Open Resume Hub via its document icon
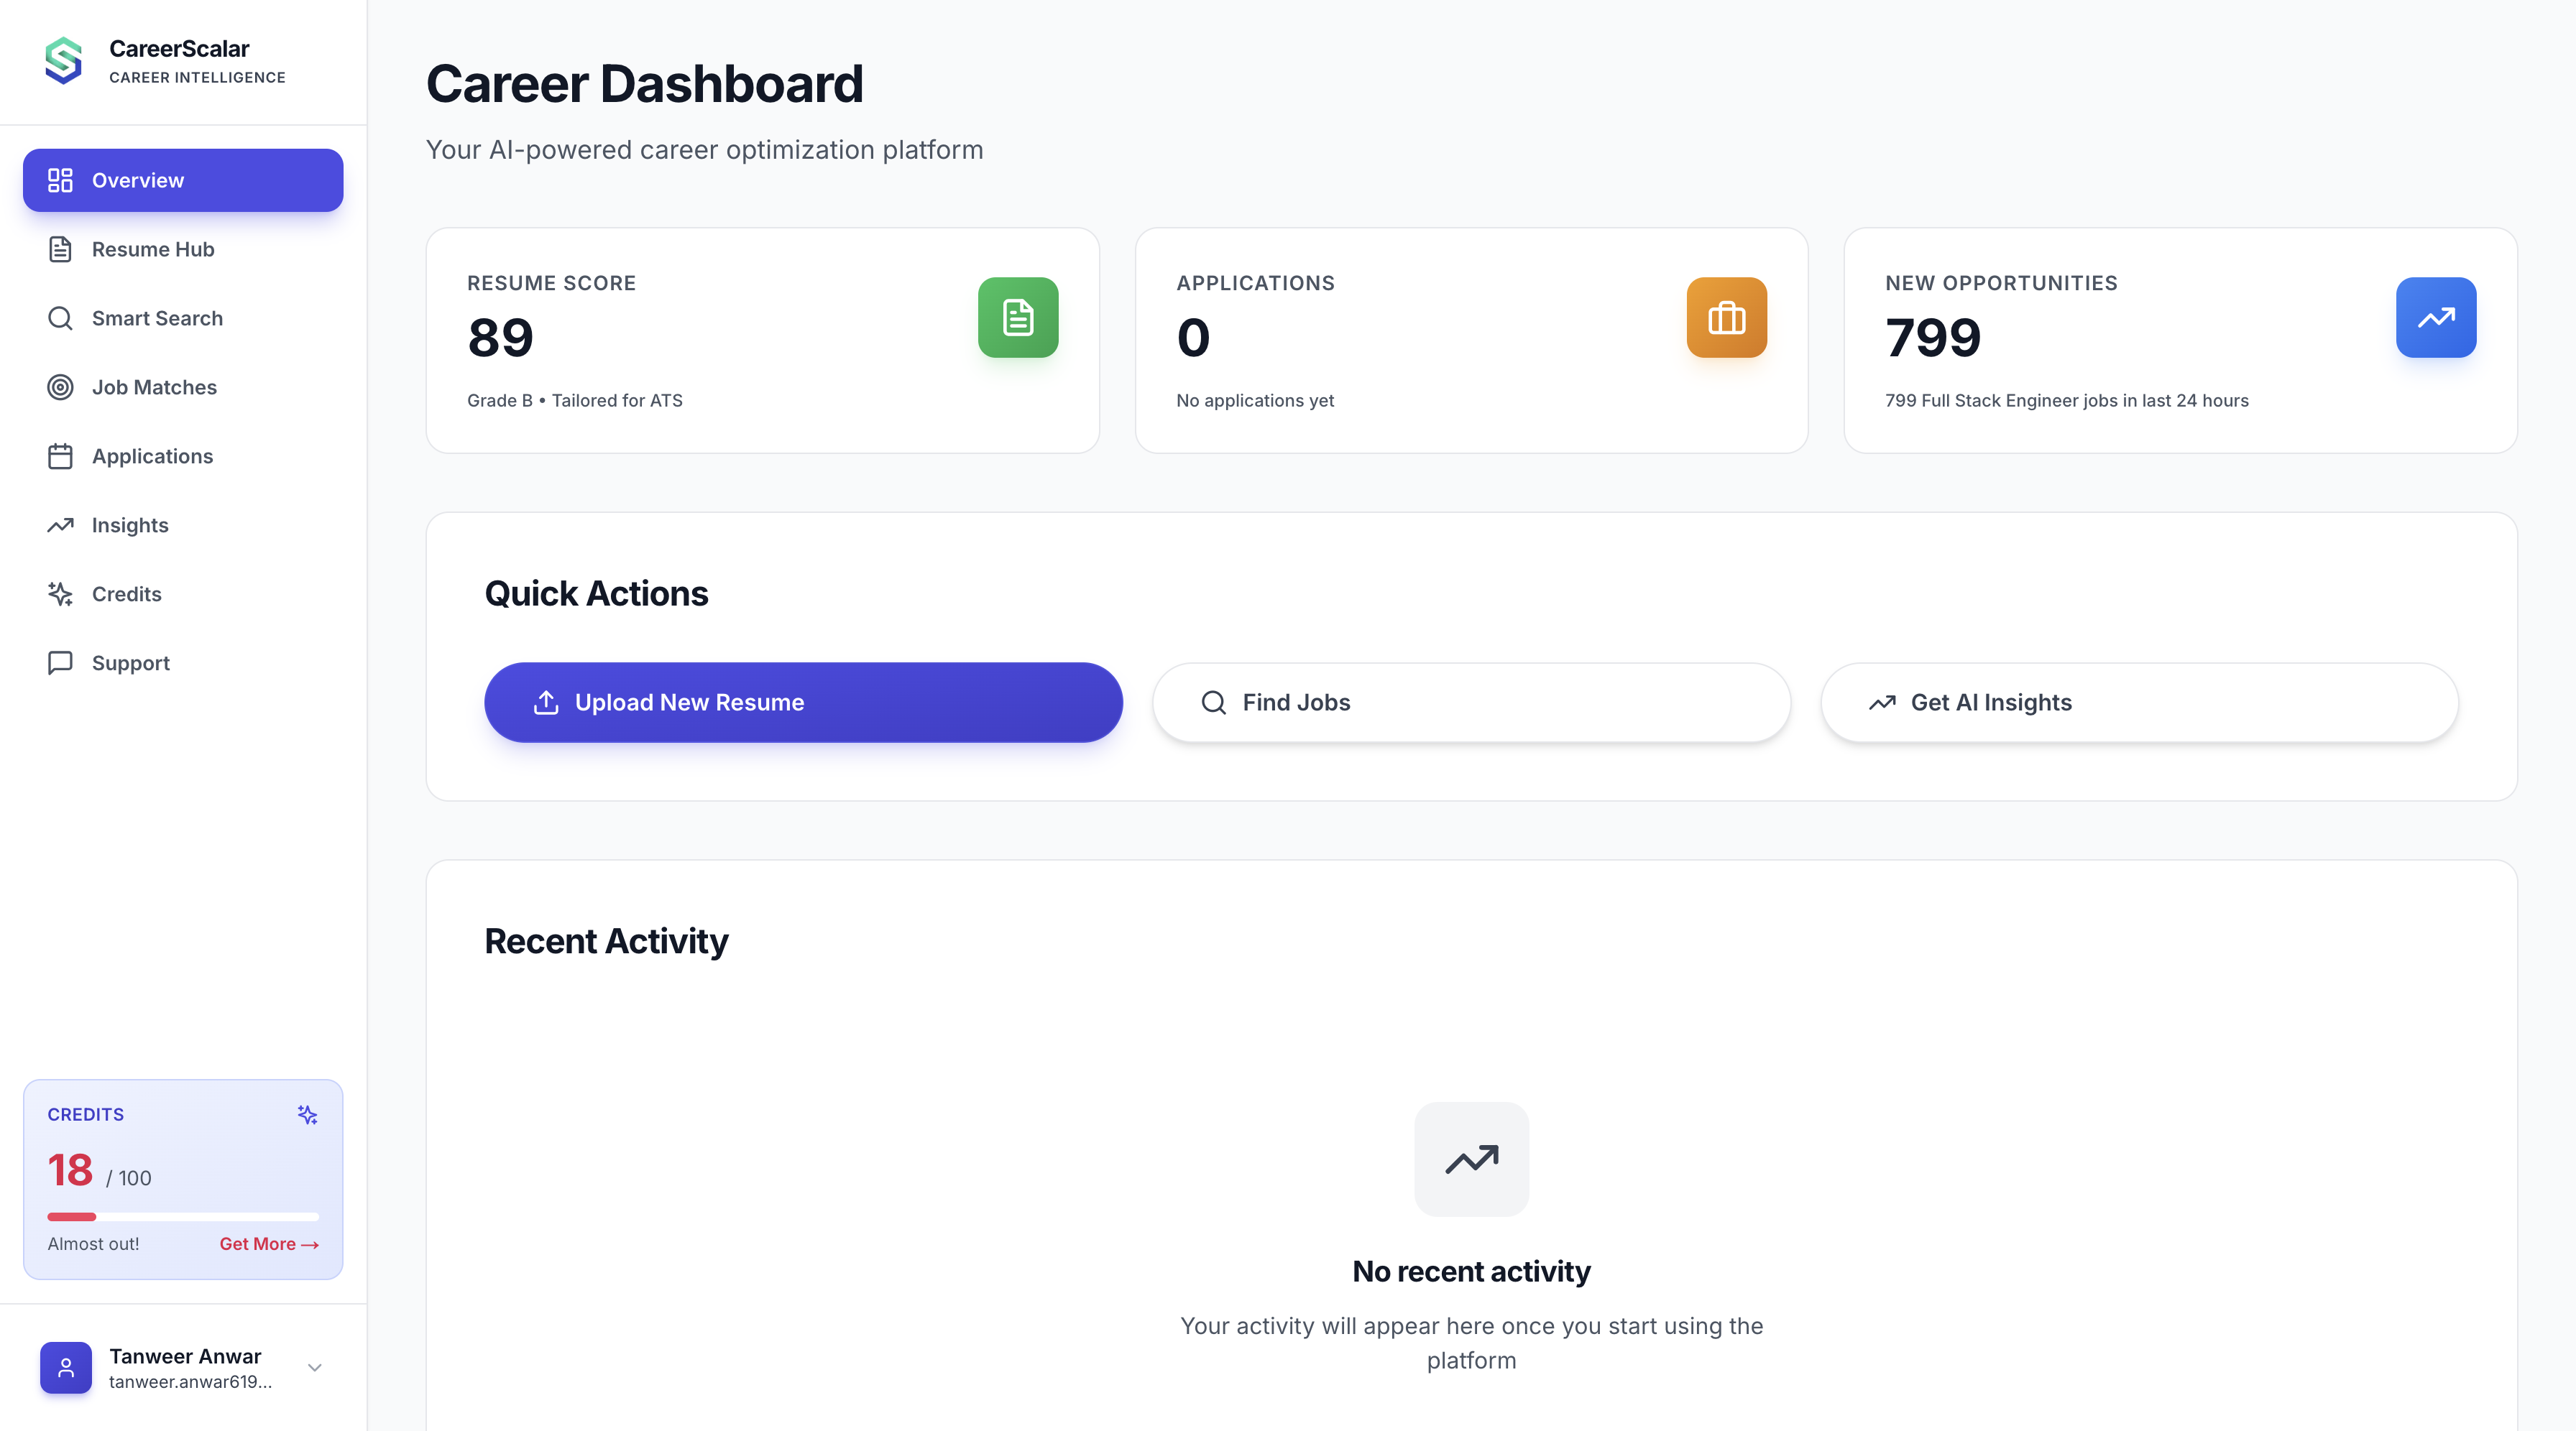The image size is (2576, 1431). [x=60, y=249]
